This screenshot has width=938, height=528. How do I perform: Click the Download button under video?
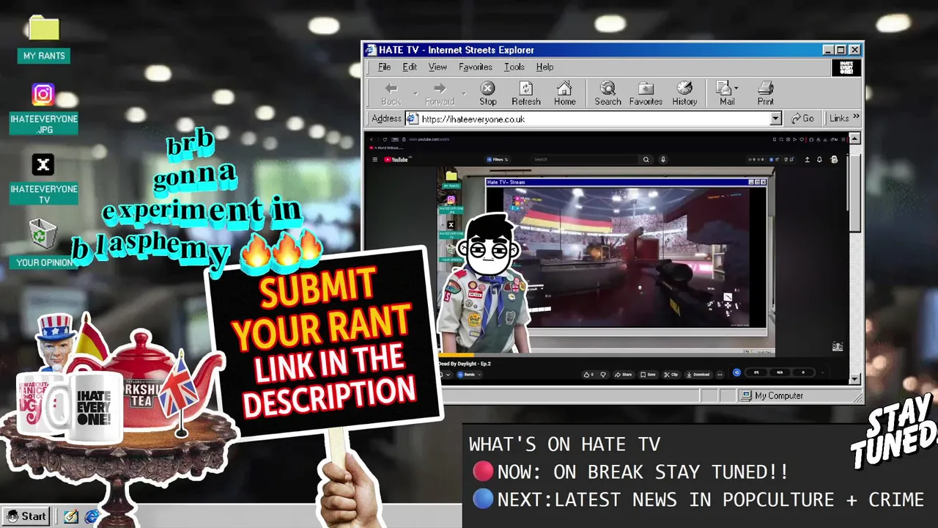click(698, 374)
